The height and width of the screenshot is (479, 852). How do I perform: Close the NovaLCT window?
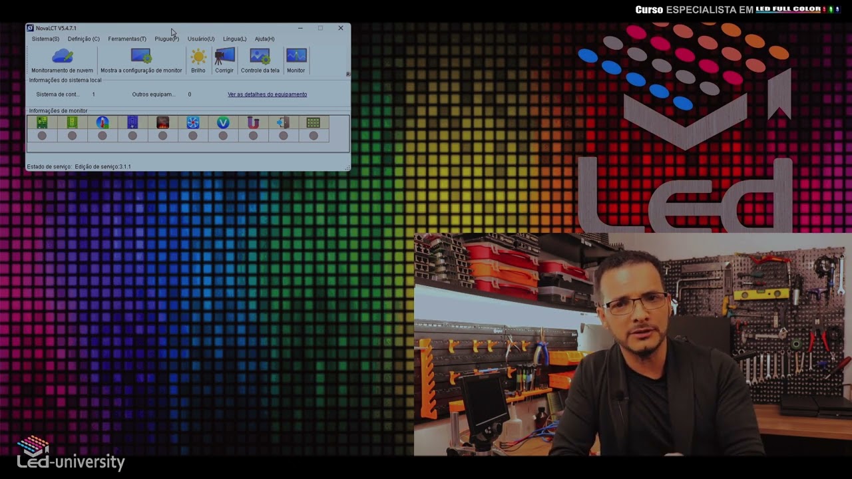341,28
